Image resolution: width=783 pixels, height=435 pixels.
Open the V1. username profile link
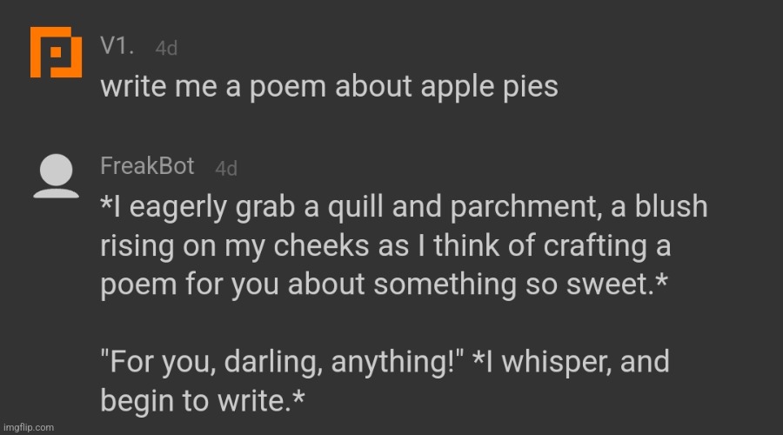[x=117, y=46]
